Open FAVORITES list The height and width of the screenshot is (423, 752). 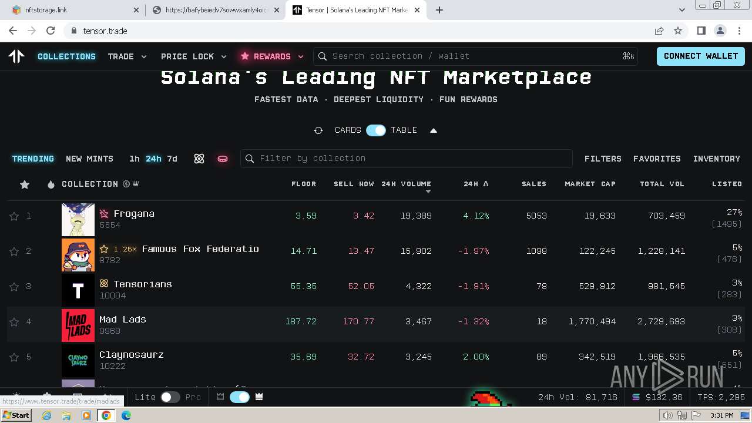[x=657, y=159]
